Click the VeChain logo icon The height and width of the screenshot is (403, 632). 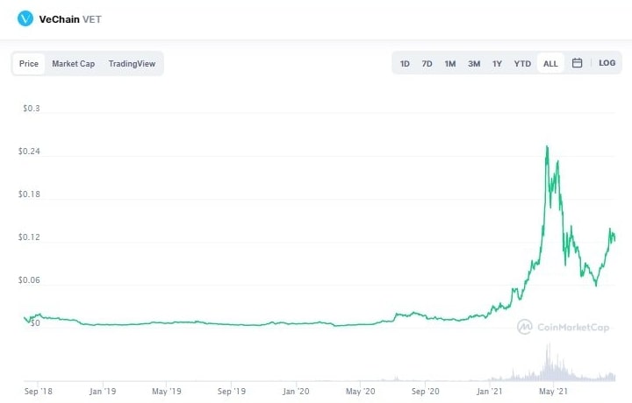tap(25, 18)
